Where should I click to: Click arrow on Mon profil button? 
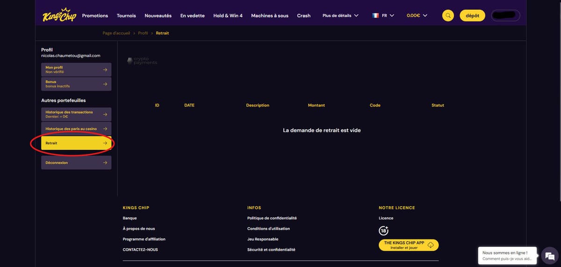pos(105,70)
